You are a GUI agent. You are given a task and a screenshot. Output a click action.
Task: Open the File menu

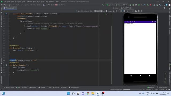click(x=5, y=2)
